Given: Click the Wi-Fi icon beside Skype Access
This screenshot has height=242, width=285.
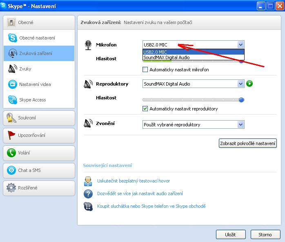Looking at the screenshot, I should 13,100.
